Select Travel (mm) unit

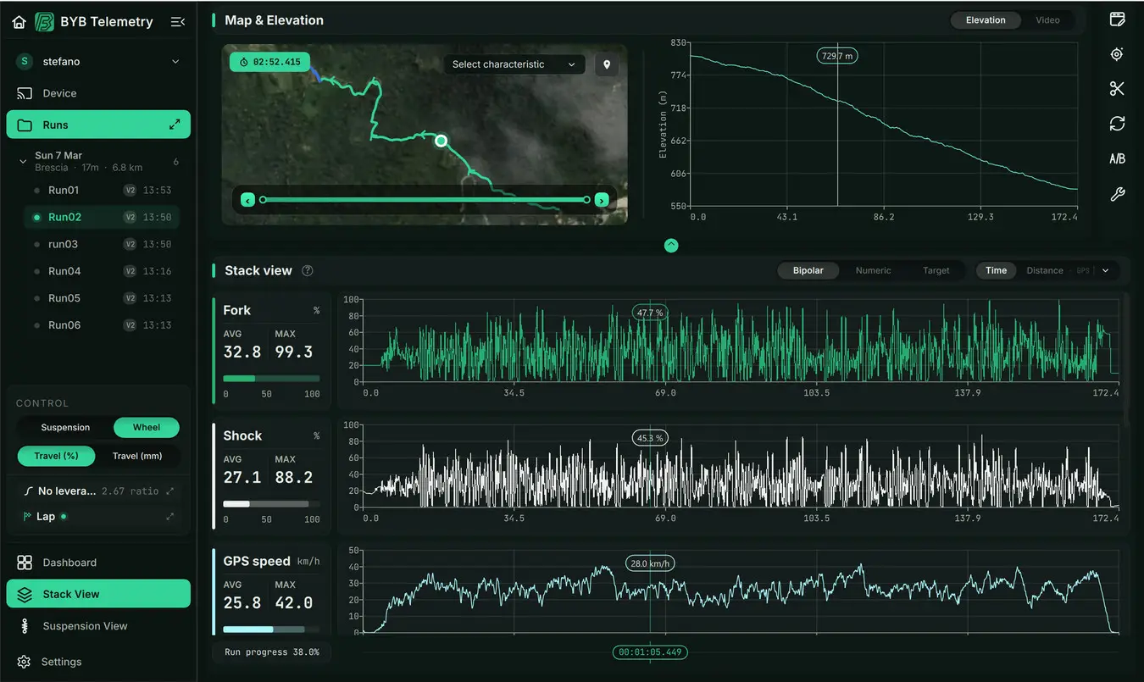pyautogui.click(x=137, y=456)
